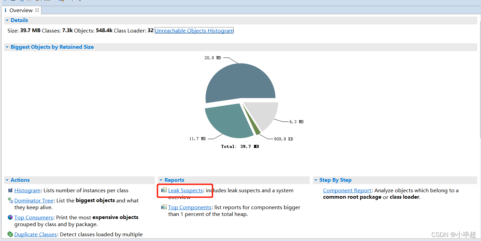
Task: Open the Dominator Tree link
Action: pos(34,200)
